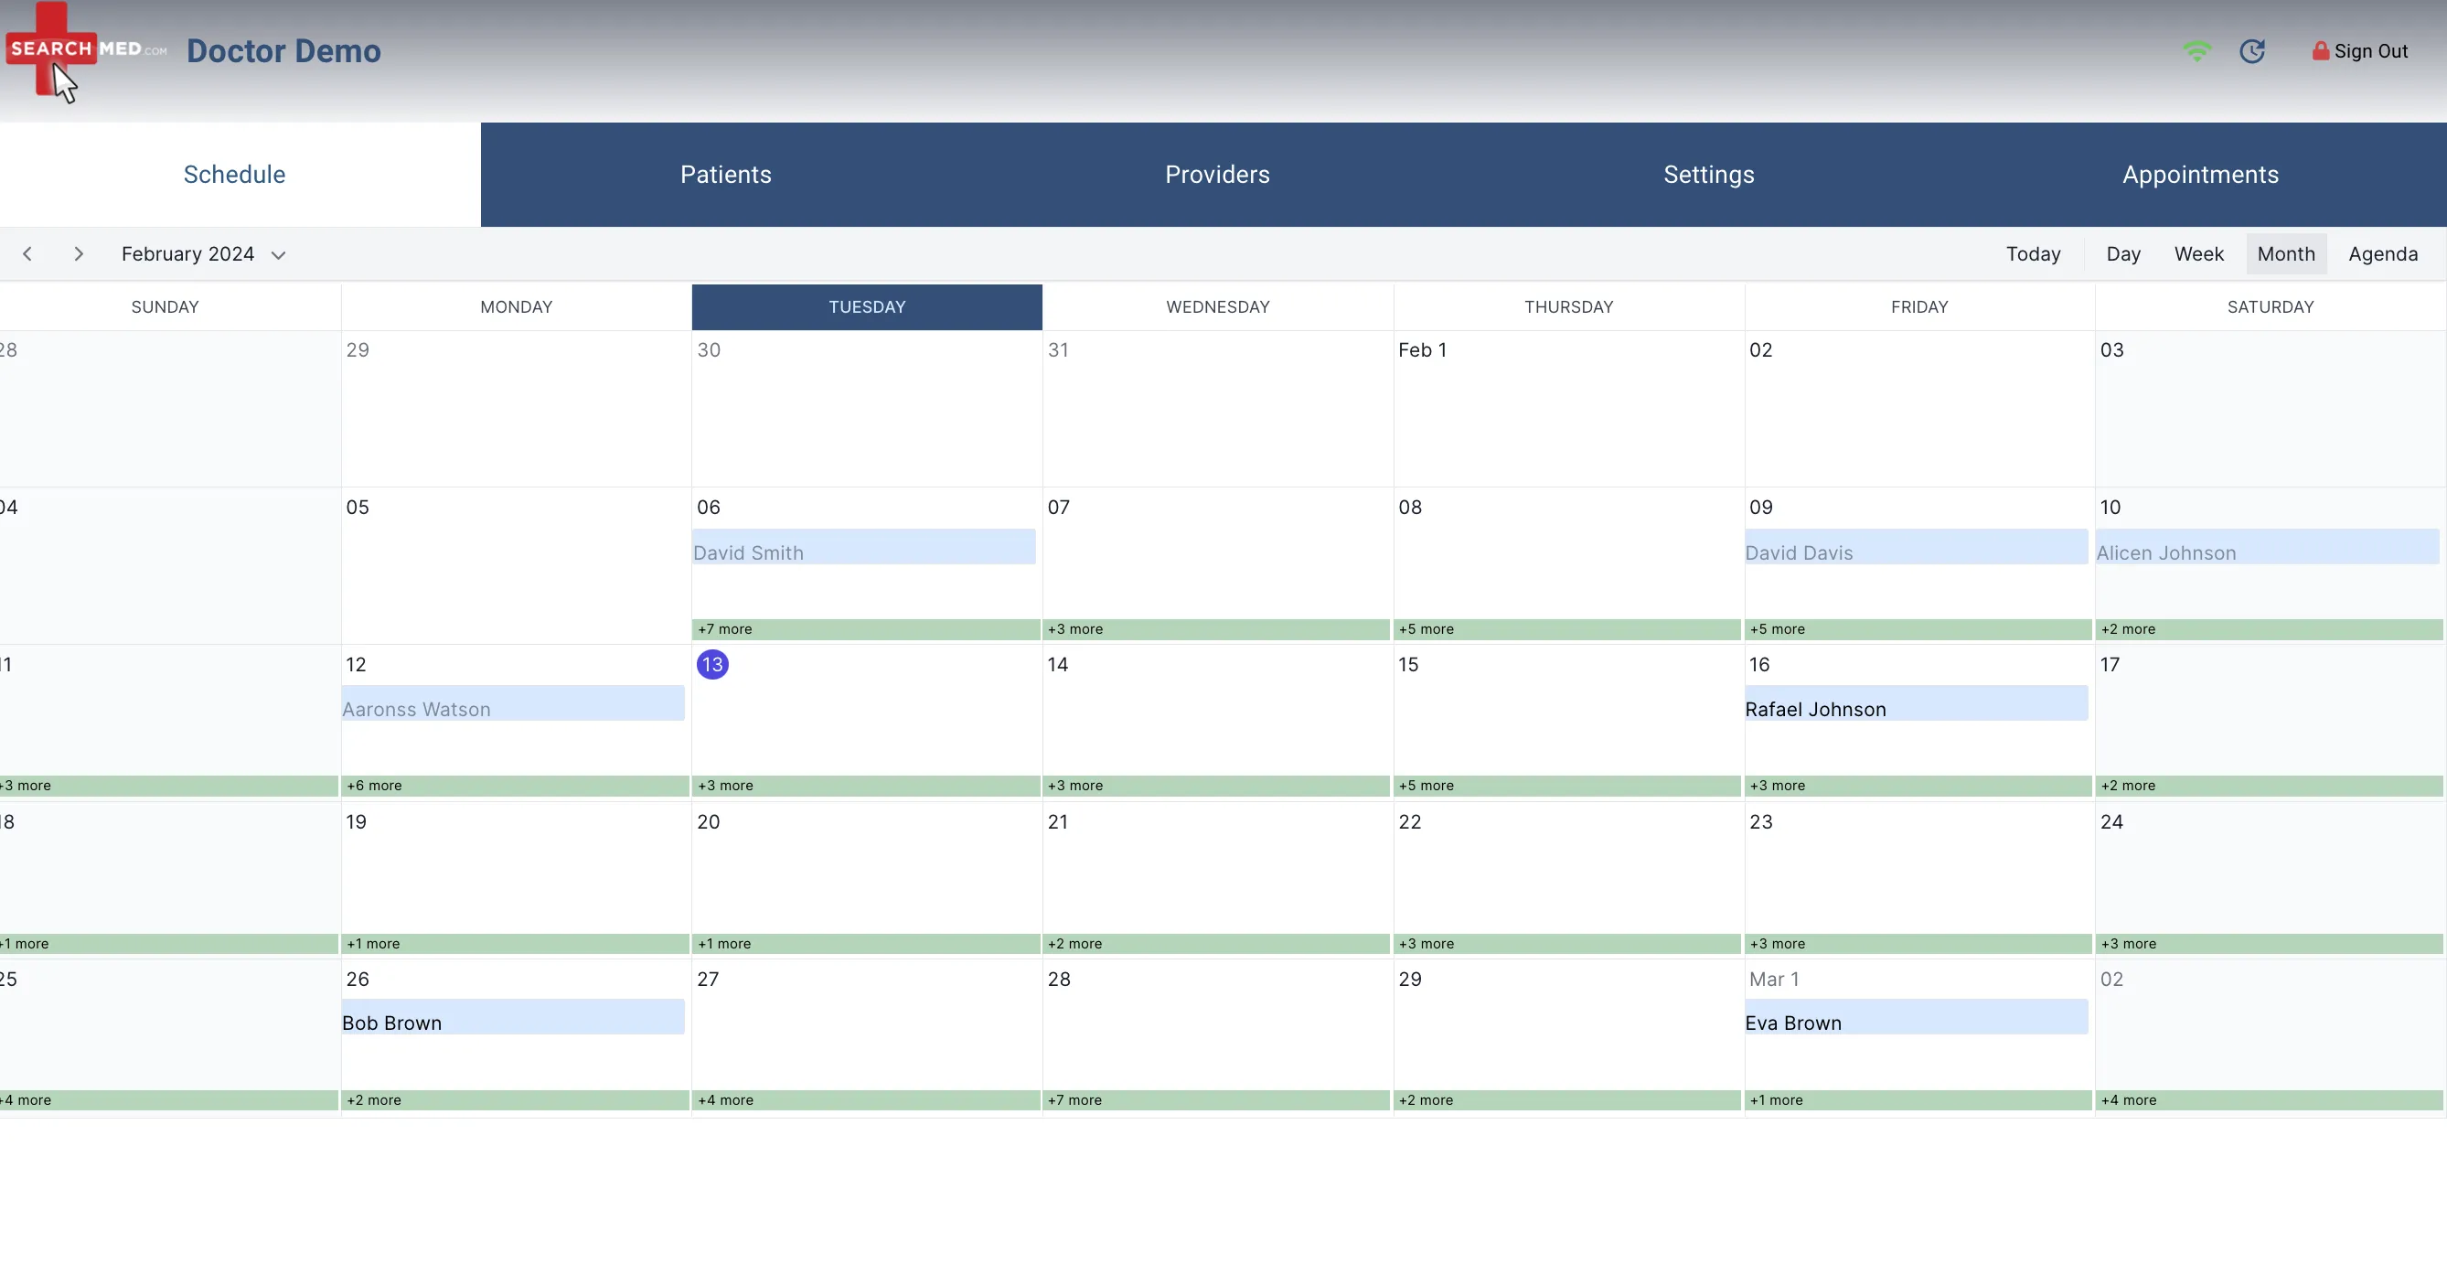Open the Appointments tab

(x=2200, y=174)
